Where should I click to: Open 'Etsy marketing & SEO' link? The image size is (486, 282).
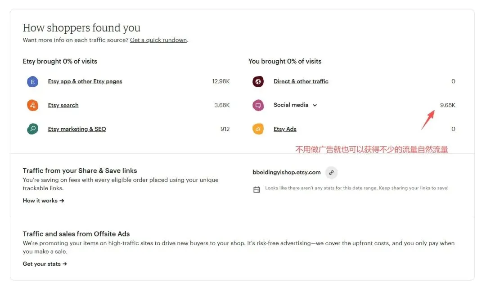[77, 129]
